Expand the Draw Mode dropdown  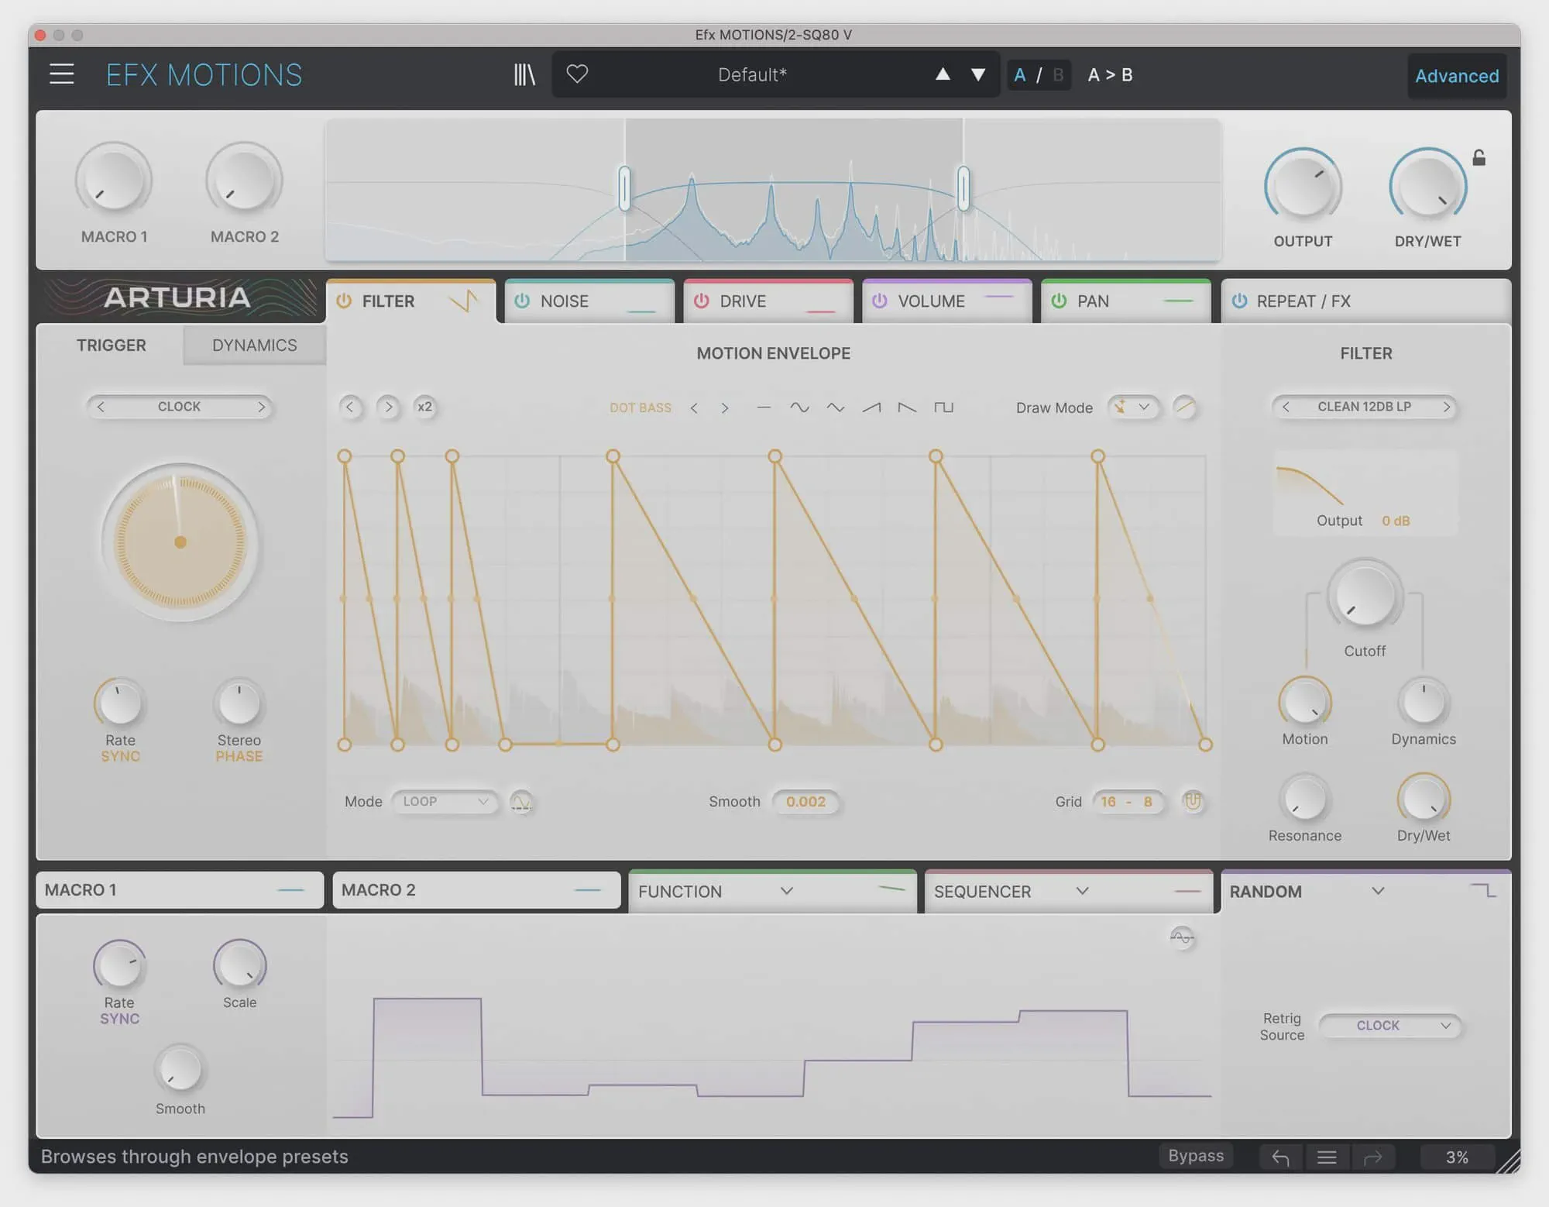pyautogui.click(x=1134, y=407)
